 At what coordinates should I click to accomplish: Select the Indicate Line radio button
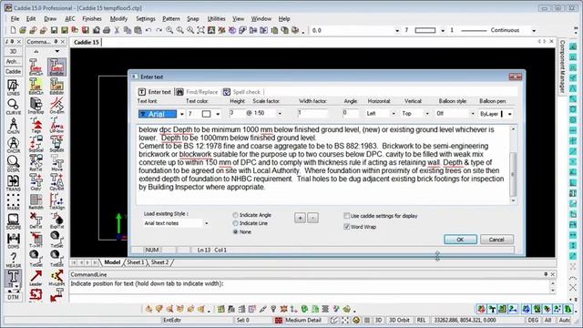click(x=235, y=223)
